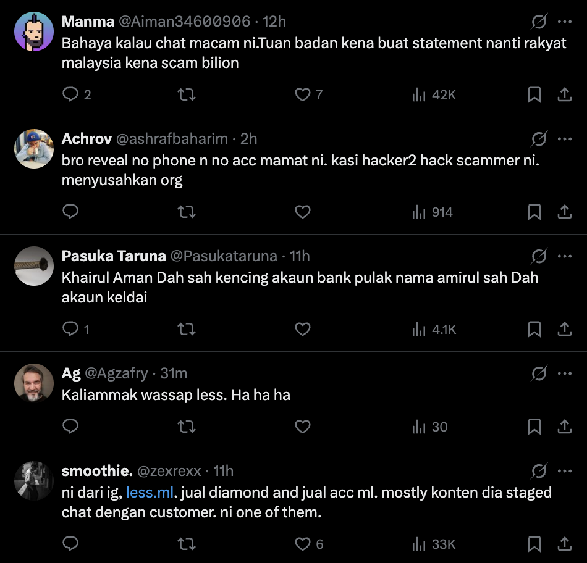Screen dimensions: 587x563
Task: Bookmark Achrov's tweet
Action: [x=534, y=212]
